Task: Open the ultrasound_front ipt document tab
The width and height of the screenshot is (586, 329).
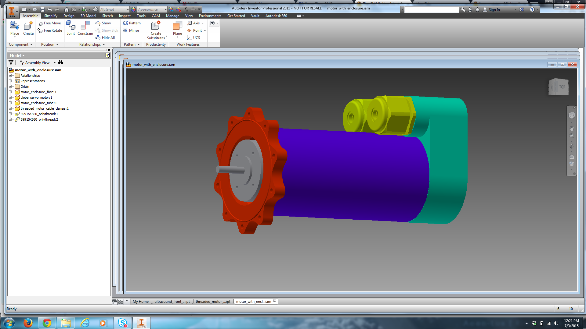Action: point(172,302)
